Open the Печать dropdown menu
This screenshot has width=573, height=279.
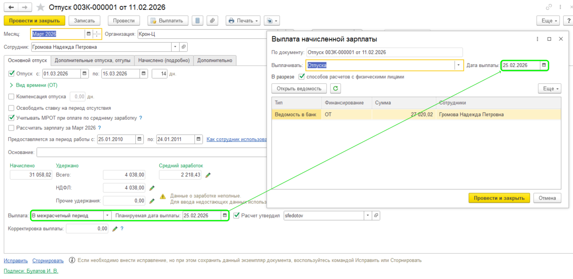243,21
